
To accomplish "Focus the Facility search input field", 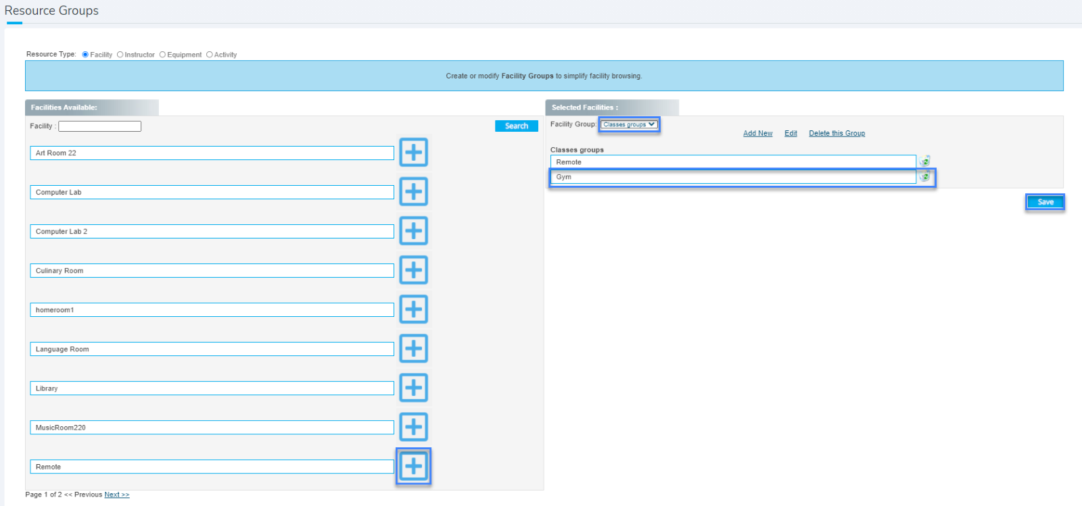I will [99, 126].
